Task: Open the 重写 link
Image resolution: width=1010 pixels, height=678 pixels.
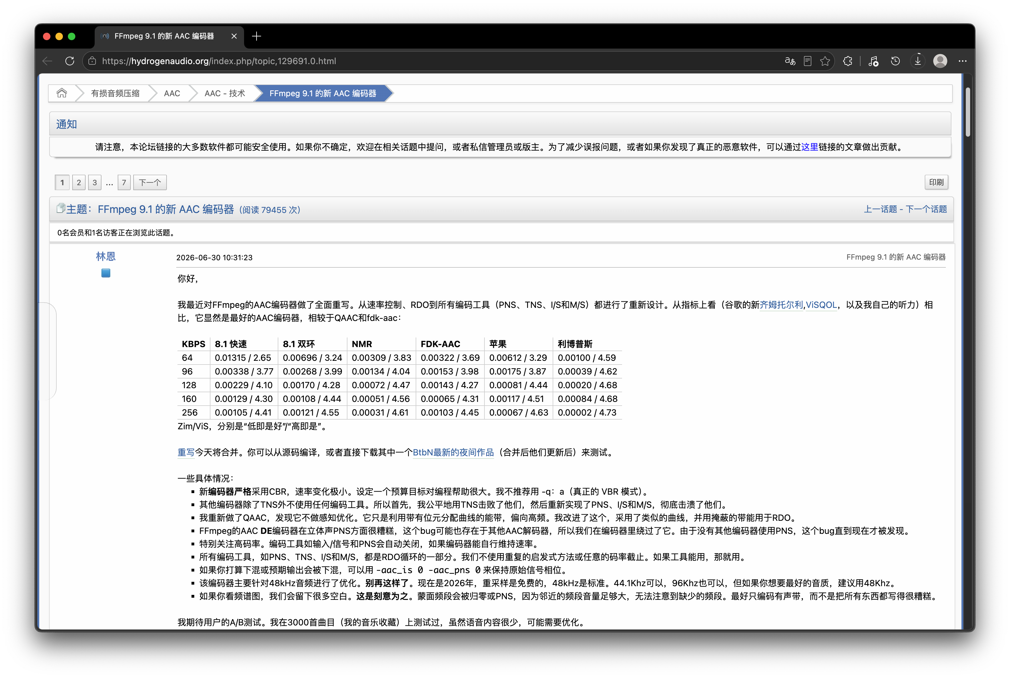Action: 186,452
